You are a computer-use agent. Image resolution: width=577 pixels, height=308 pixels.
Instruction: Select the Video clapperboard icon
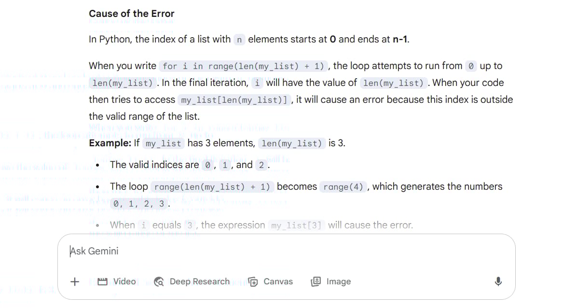pyautogui.click(x=102, y=282)
